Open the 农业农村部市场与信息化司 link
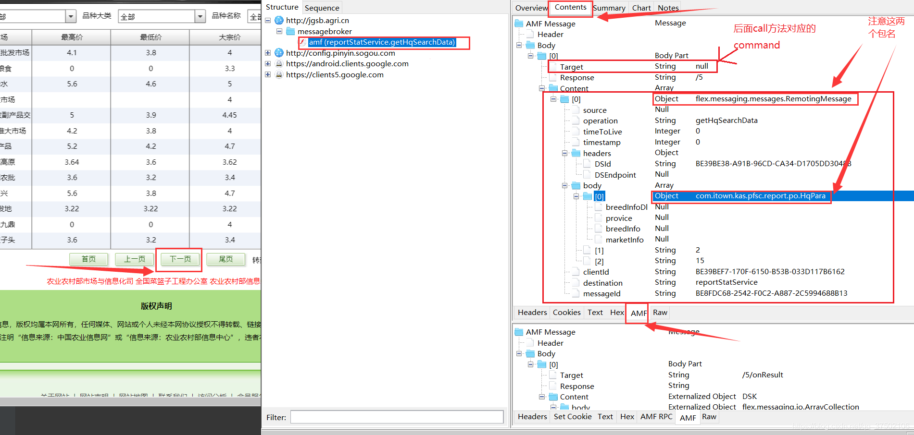This screenshot has height=435, width=914. (90, 281)
